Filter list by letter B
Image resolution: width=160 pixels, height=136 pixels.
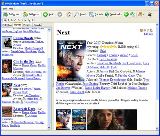[x=12, y=20]
